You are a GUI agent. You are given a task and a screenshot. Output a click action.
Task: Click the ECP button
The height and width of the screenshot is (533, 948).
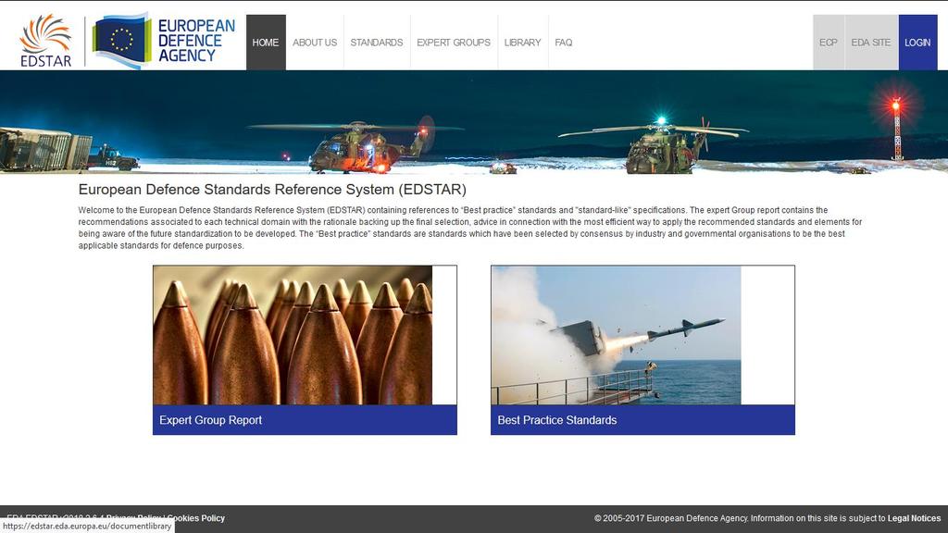coord(829,43)
